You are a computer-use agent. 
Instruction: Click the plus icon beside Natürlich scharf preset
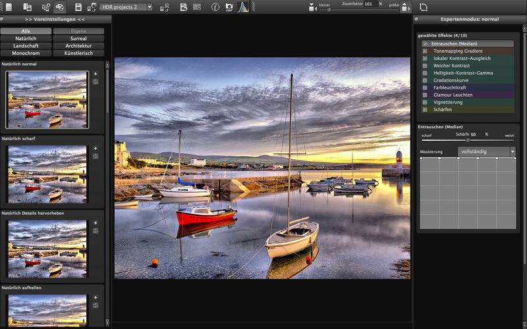pos(96,149)
